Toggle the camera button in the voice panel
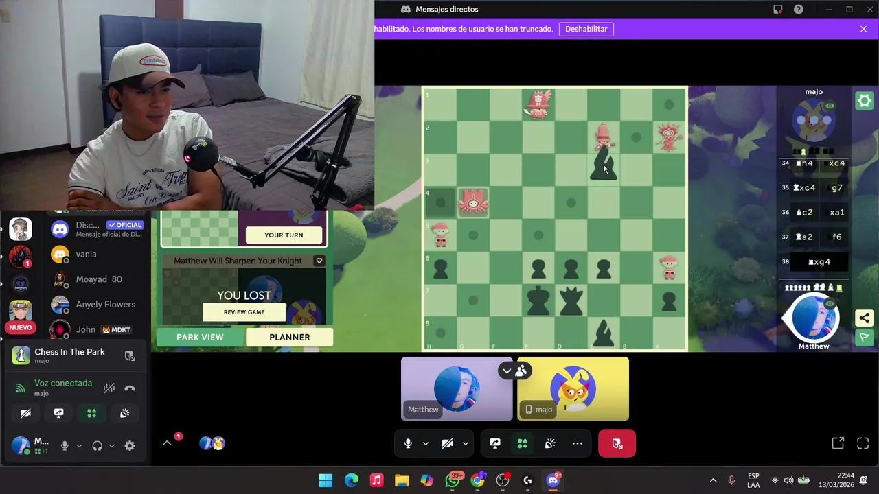The height and width of the screenshot is (494, 879). pos(25,413)
